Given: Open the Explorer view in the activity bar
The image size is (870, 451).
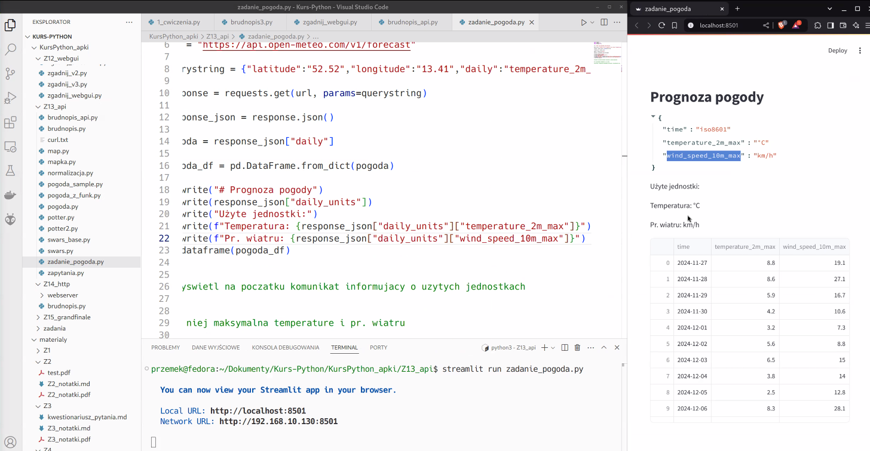Looking at the screenshot, I should [10, 25].
